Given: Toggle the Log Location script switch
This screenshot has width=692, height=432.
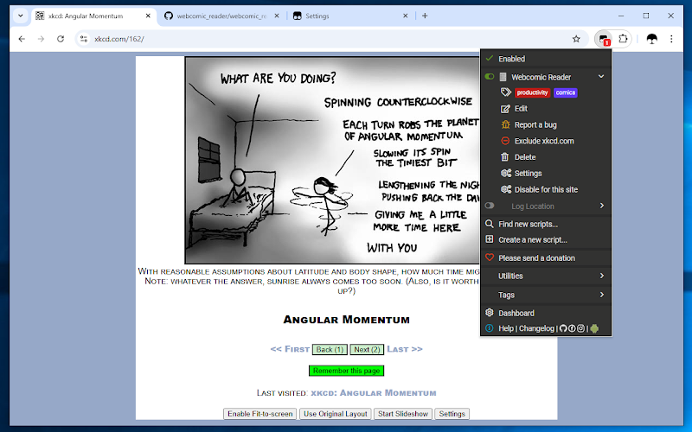Looking at the screenshot, I should coord(489,206).
